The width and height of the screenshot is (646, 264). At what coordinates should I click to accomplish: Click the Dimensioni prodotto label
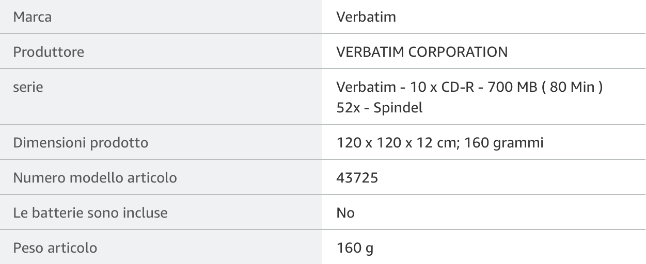81,143
